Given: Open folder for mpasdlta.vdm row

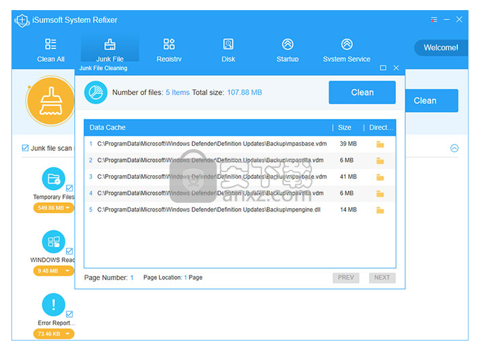Looking at the screenshot, I should 380,161.
